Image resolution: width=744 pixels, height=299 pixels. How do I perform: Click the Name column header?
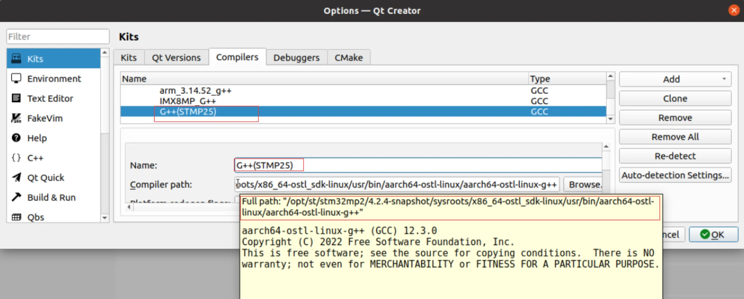tap(324, 79)
